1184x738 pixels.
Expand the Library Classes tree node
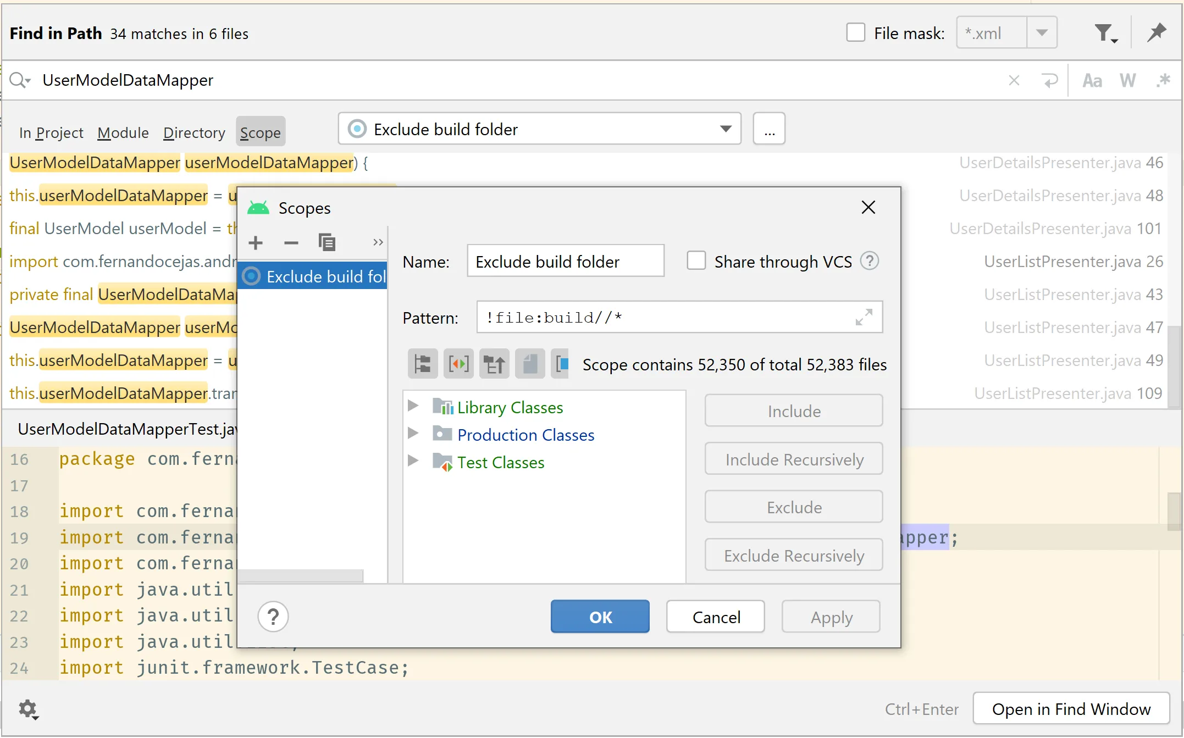(x=413, y=407)
